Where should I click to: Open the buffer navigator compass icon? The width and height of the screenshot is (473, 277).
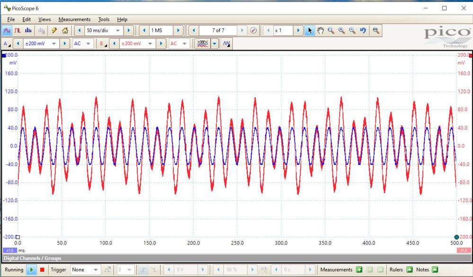pos(253,30)
